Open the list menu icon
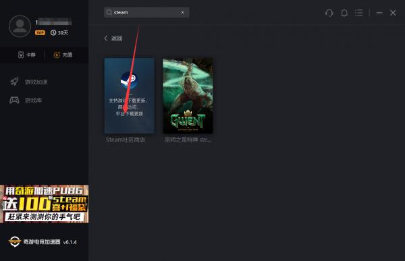405x261 pixels. click(358, 13)
